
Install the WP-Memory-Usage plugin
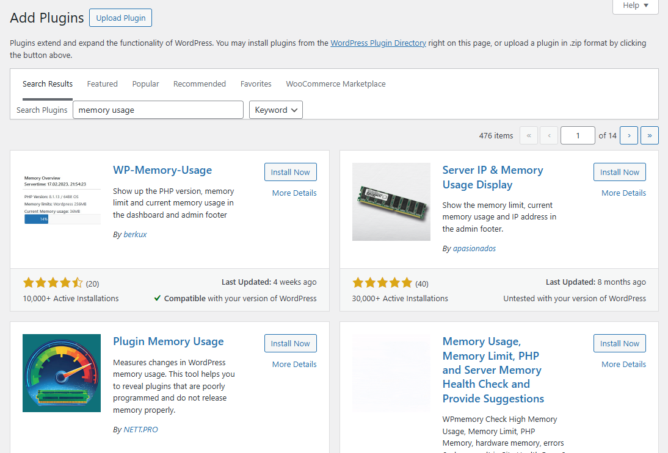click(290, 171)
